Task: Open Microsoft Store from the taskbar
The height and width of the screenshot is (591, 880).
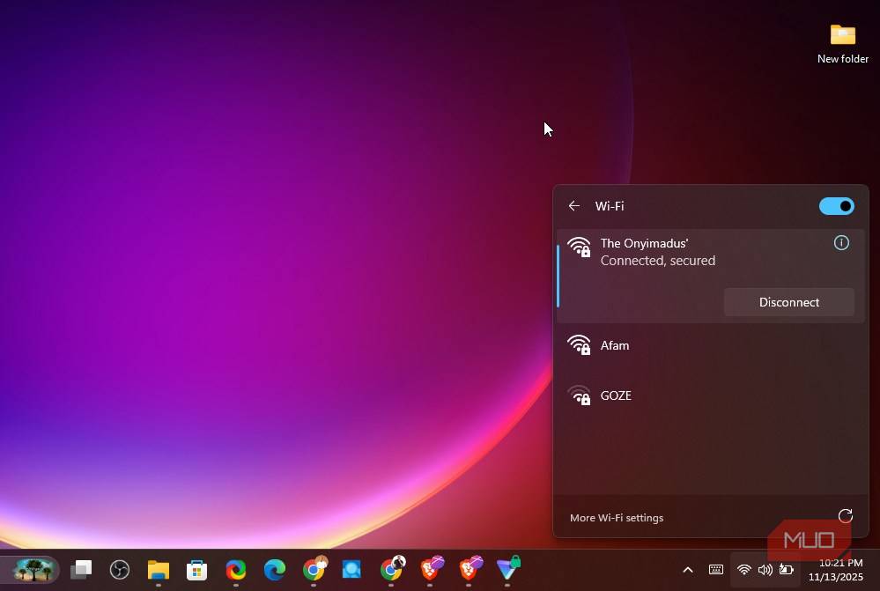Action: [196, 570]
